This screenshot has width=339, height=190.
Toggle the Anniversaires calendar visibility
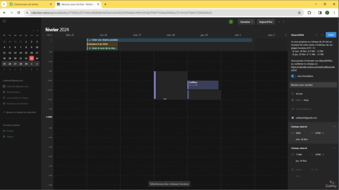4,92
